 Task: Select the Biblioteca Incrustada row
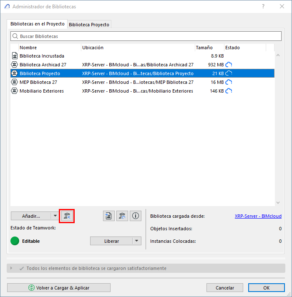(142, 56)
